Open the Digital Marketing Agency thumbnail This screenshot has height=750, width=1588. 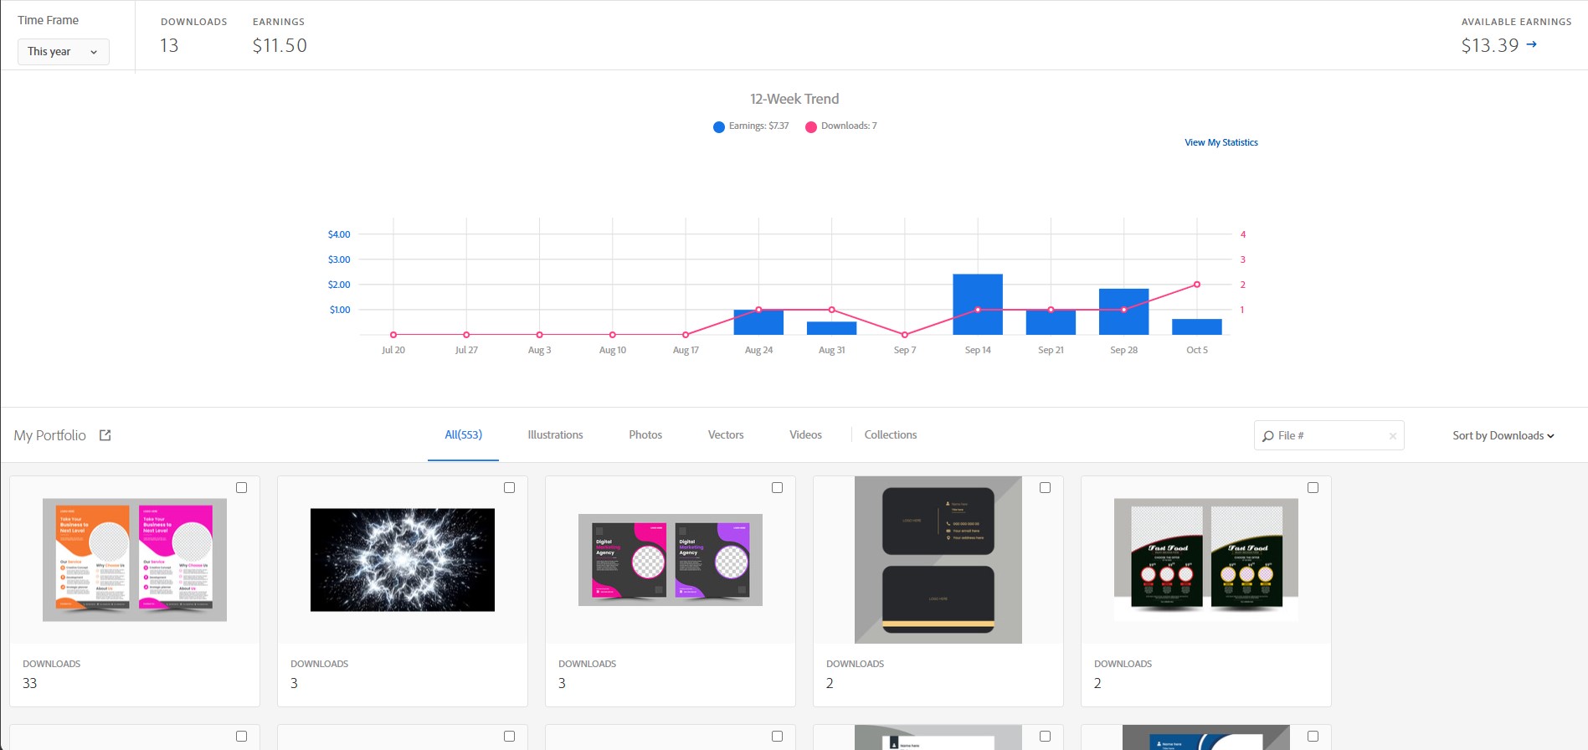[671, 560]
